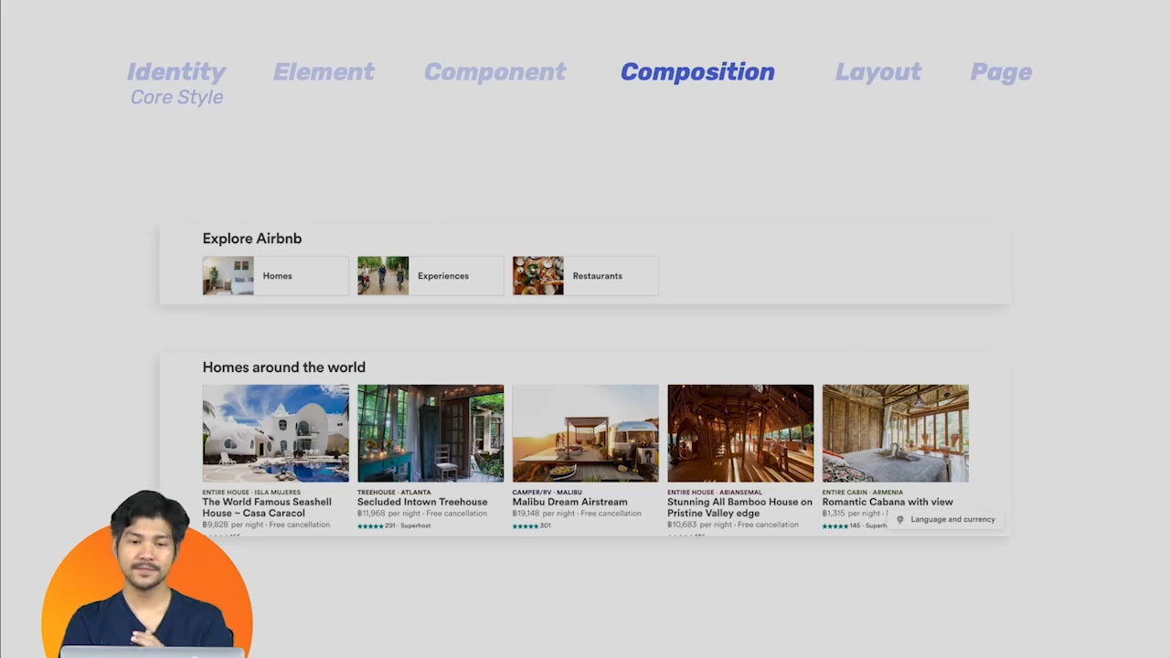
Task: Click the Homes card in Explore Airbnb
Action: pyautogui.click(x=274, y=275)
